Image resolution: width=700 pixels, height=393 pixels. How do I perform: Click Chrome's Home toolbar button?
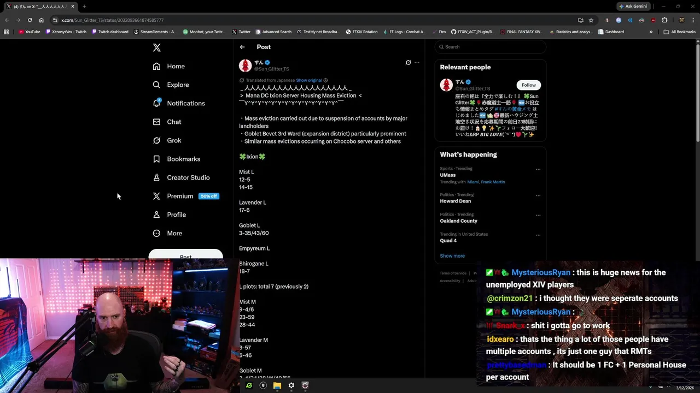pos(41,20)
